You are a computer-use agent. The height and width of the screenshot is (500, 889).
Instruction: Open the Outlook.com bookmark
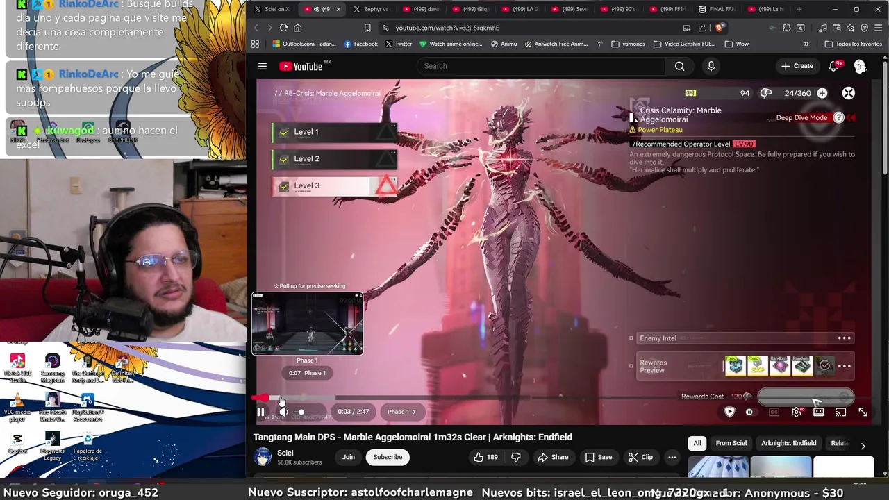[304, 44]
